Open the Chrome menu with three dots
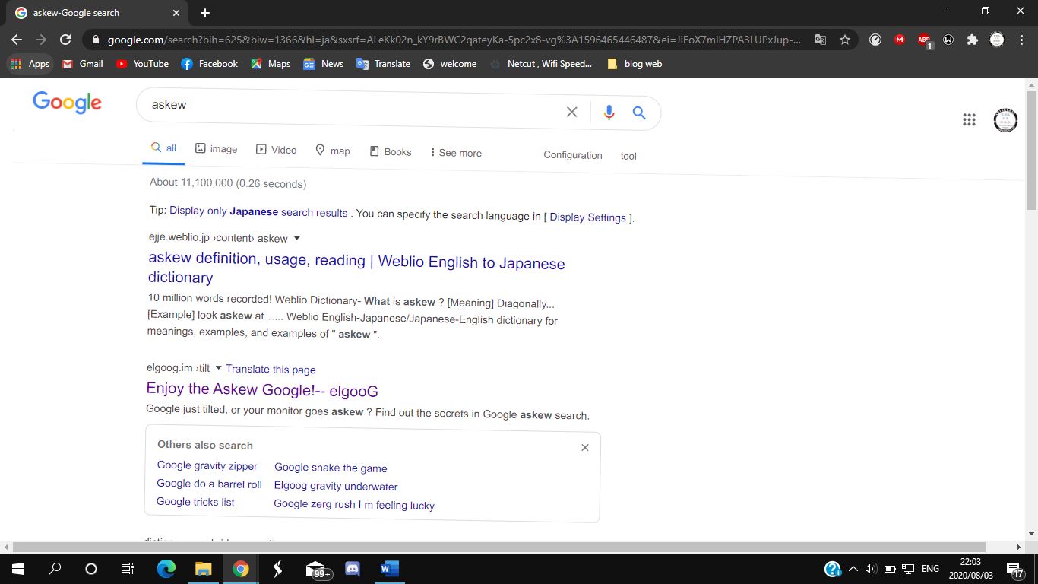This screenshot has height=584, width=1038. click(x=1021, y=40)
